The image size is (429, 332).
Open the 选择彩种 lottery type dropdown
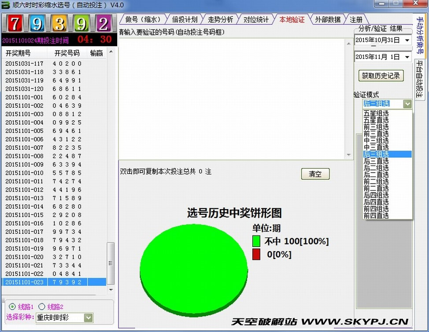point(88,317)
